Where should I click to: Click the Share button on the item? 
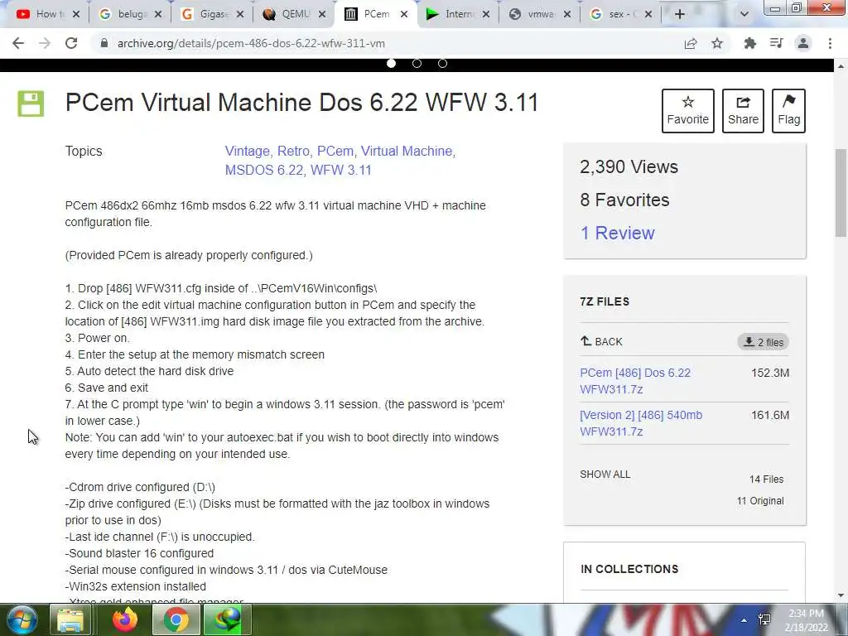(x=743, y=111)
